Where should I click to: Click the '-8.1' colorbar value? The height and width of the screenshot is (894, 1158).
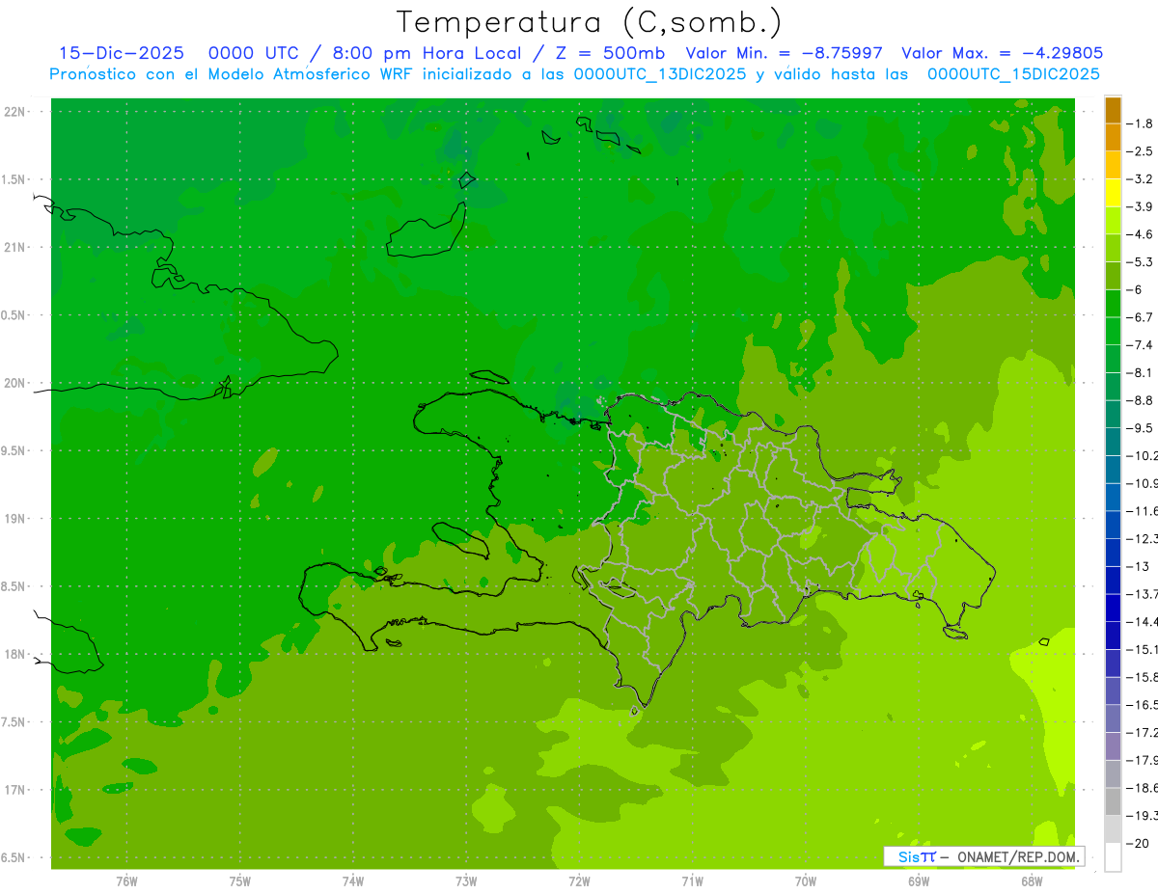click(1141, 372)
